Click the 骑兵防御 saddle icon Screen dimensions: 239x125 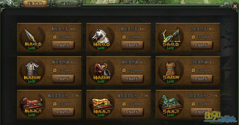(101, 72)
